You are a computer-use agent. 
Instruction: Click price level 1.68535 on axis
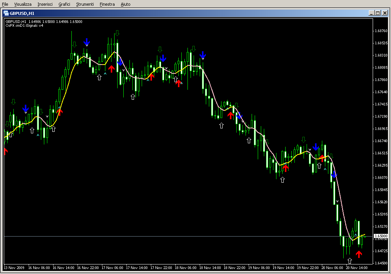click(381, 43)
